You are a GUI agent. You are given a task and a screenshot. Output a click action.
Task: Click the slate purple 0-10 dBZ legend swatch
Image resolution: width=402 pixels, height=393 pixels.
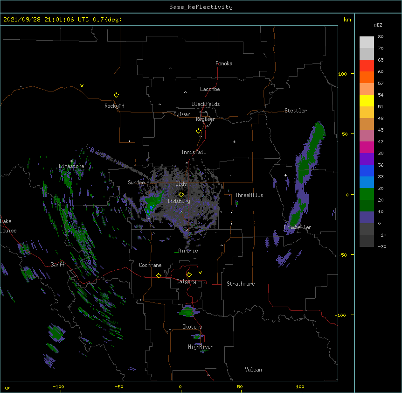367,218
